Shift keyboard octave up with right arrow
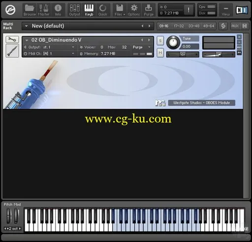252x242 pixels. coord(20,228)
